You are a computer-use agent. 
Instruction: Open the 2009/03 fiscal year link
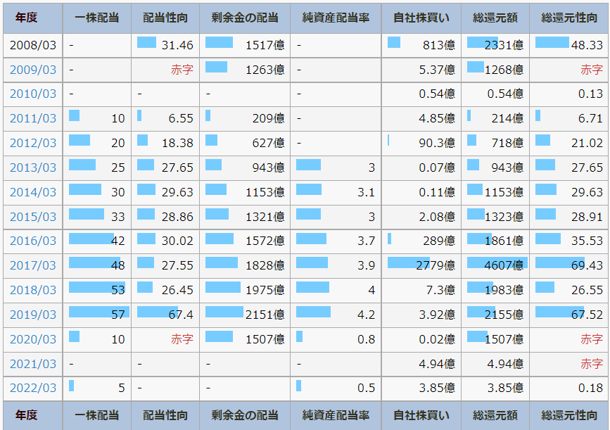point(33,70)
